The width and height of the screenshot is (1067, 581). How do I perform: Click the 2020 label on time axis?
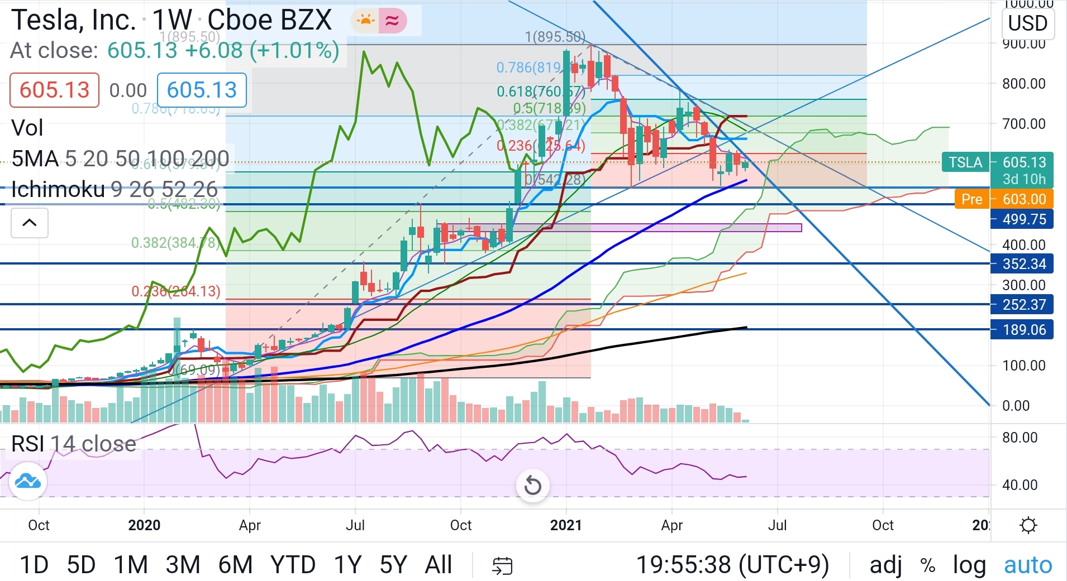click(144, 525)
